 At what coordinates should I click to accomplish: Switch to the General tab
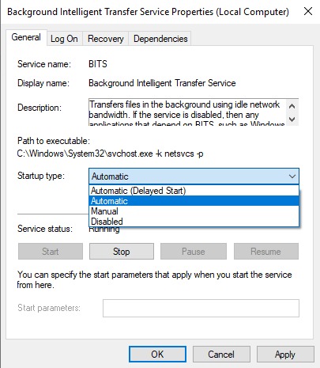click(26, 37)
